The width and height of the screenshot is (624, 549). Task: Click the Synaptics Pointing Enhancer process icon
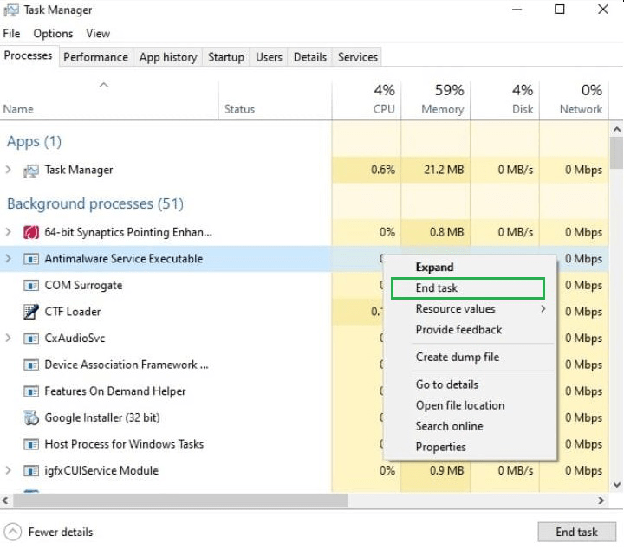coord(31,232)
